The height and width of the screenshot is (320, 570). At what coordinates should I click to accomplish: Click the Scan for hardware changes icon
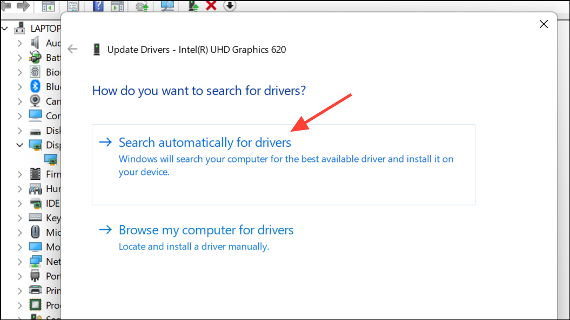tap(168, 5)
